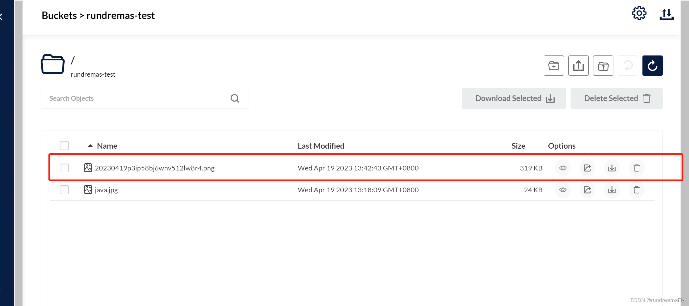The image size is (689, 306).
Task: Delete the 20230419p3ip58bj6wnv512lw8r4.png file
Action: (x=637, y=168)
